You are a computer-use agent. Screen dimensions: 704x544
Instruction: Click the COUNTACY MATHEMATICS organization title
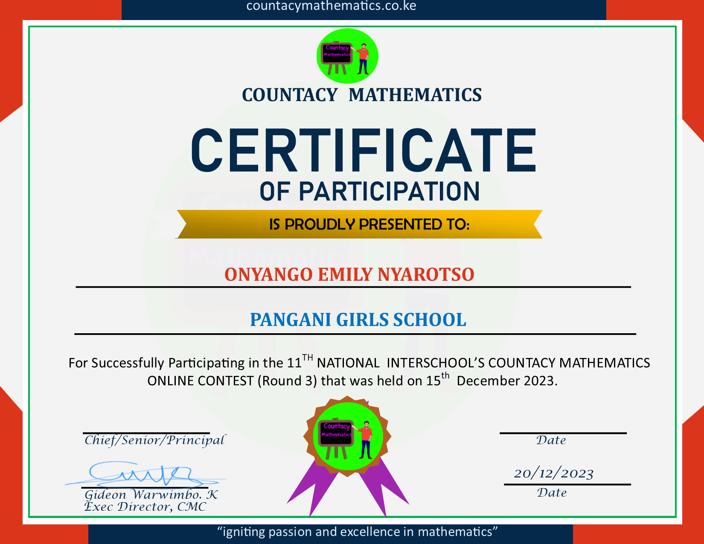point(361,95)
